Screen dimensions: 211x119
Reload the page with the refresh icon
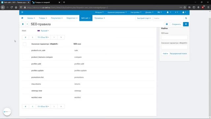pyautogui.click(x=12, y=7)
